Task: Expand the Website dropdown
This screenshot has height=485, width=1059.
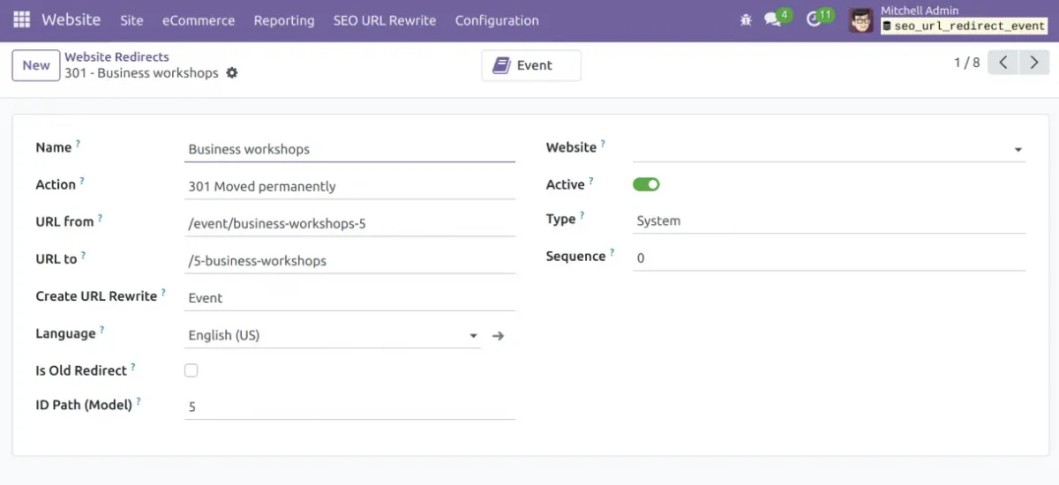Action: (x=1018, y=150)
